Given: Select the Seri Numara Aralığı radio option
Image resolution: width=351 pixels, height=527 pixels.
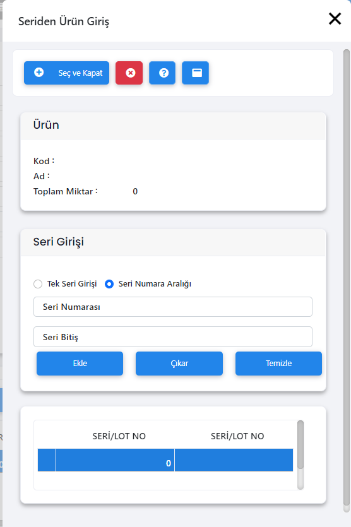Looking at the screenshot, I should click(x=109, y=284).
